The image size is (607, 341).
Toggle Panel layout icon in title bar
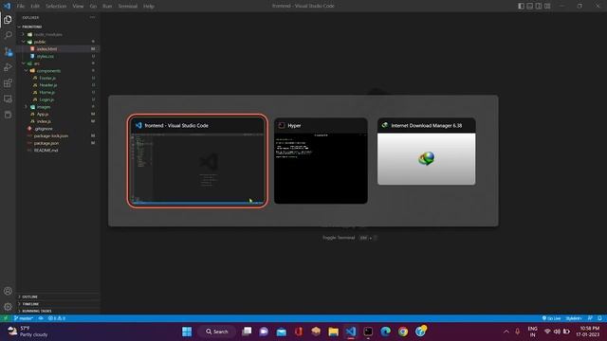point(529,6)
